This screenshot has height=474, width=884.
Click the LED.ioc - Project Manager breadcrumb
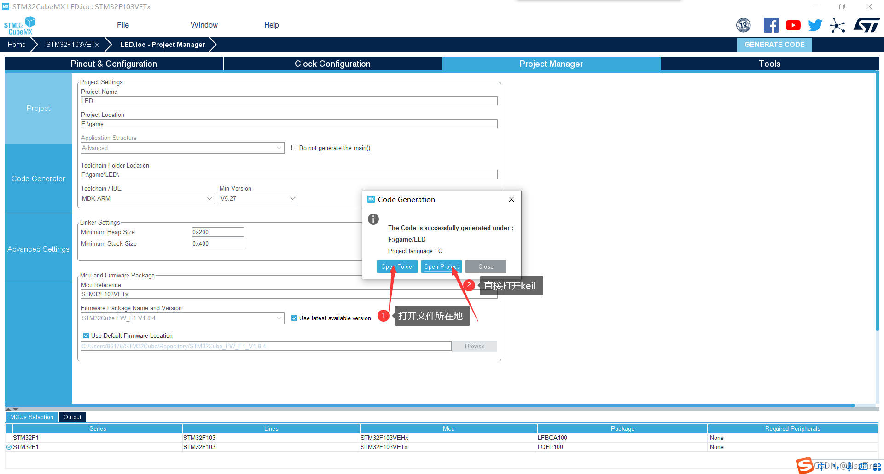pos(163,45)
